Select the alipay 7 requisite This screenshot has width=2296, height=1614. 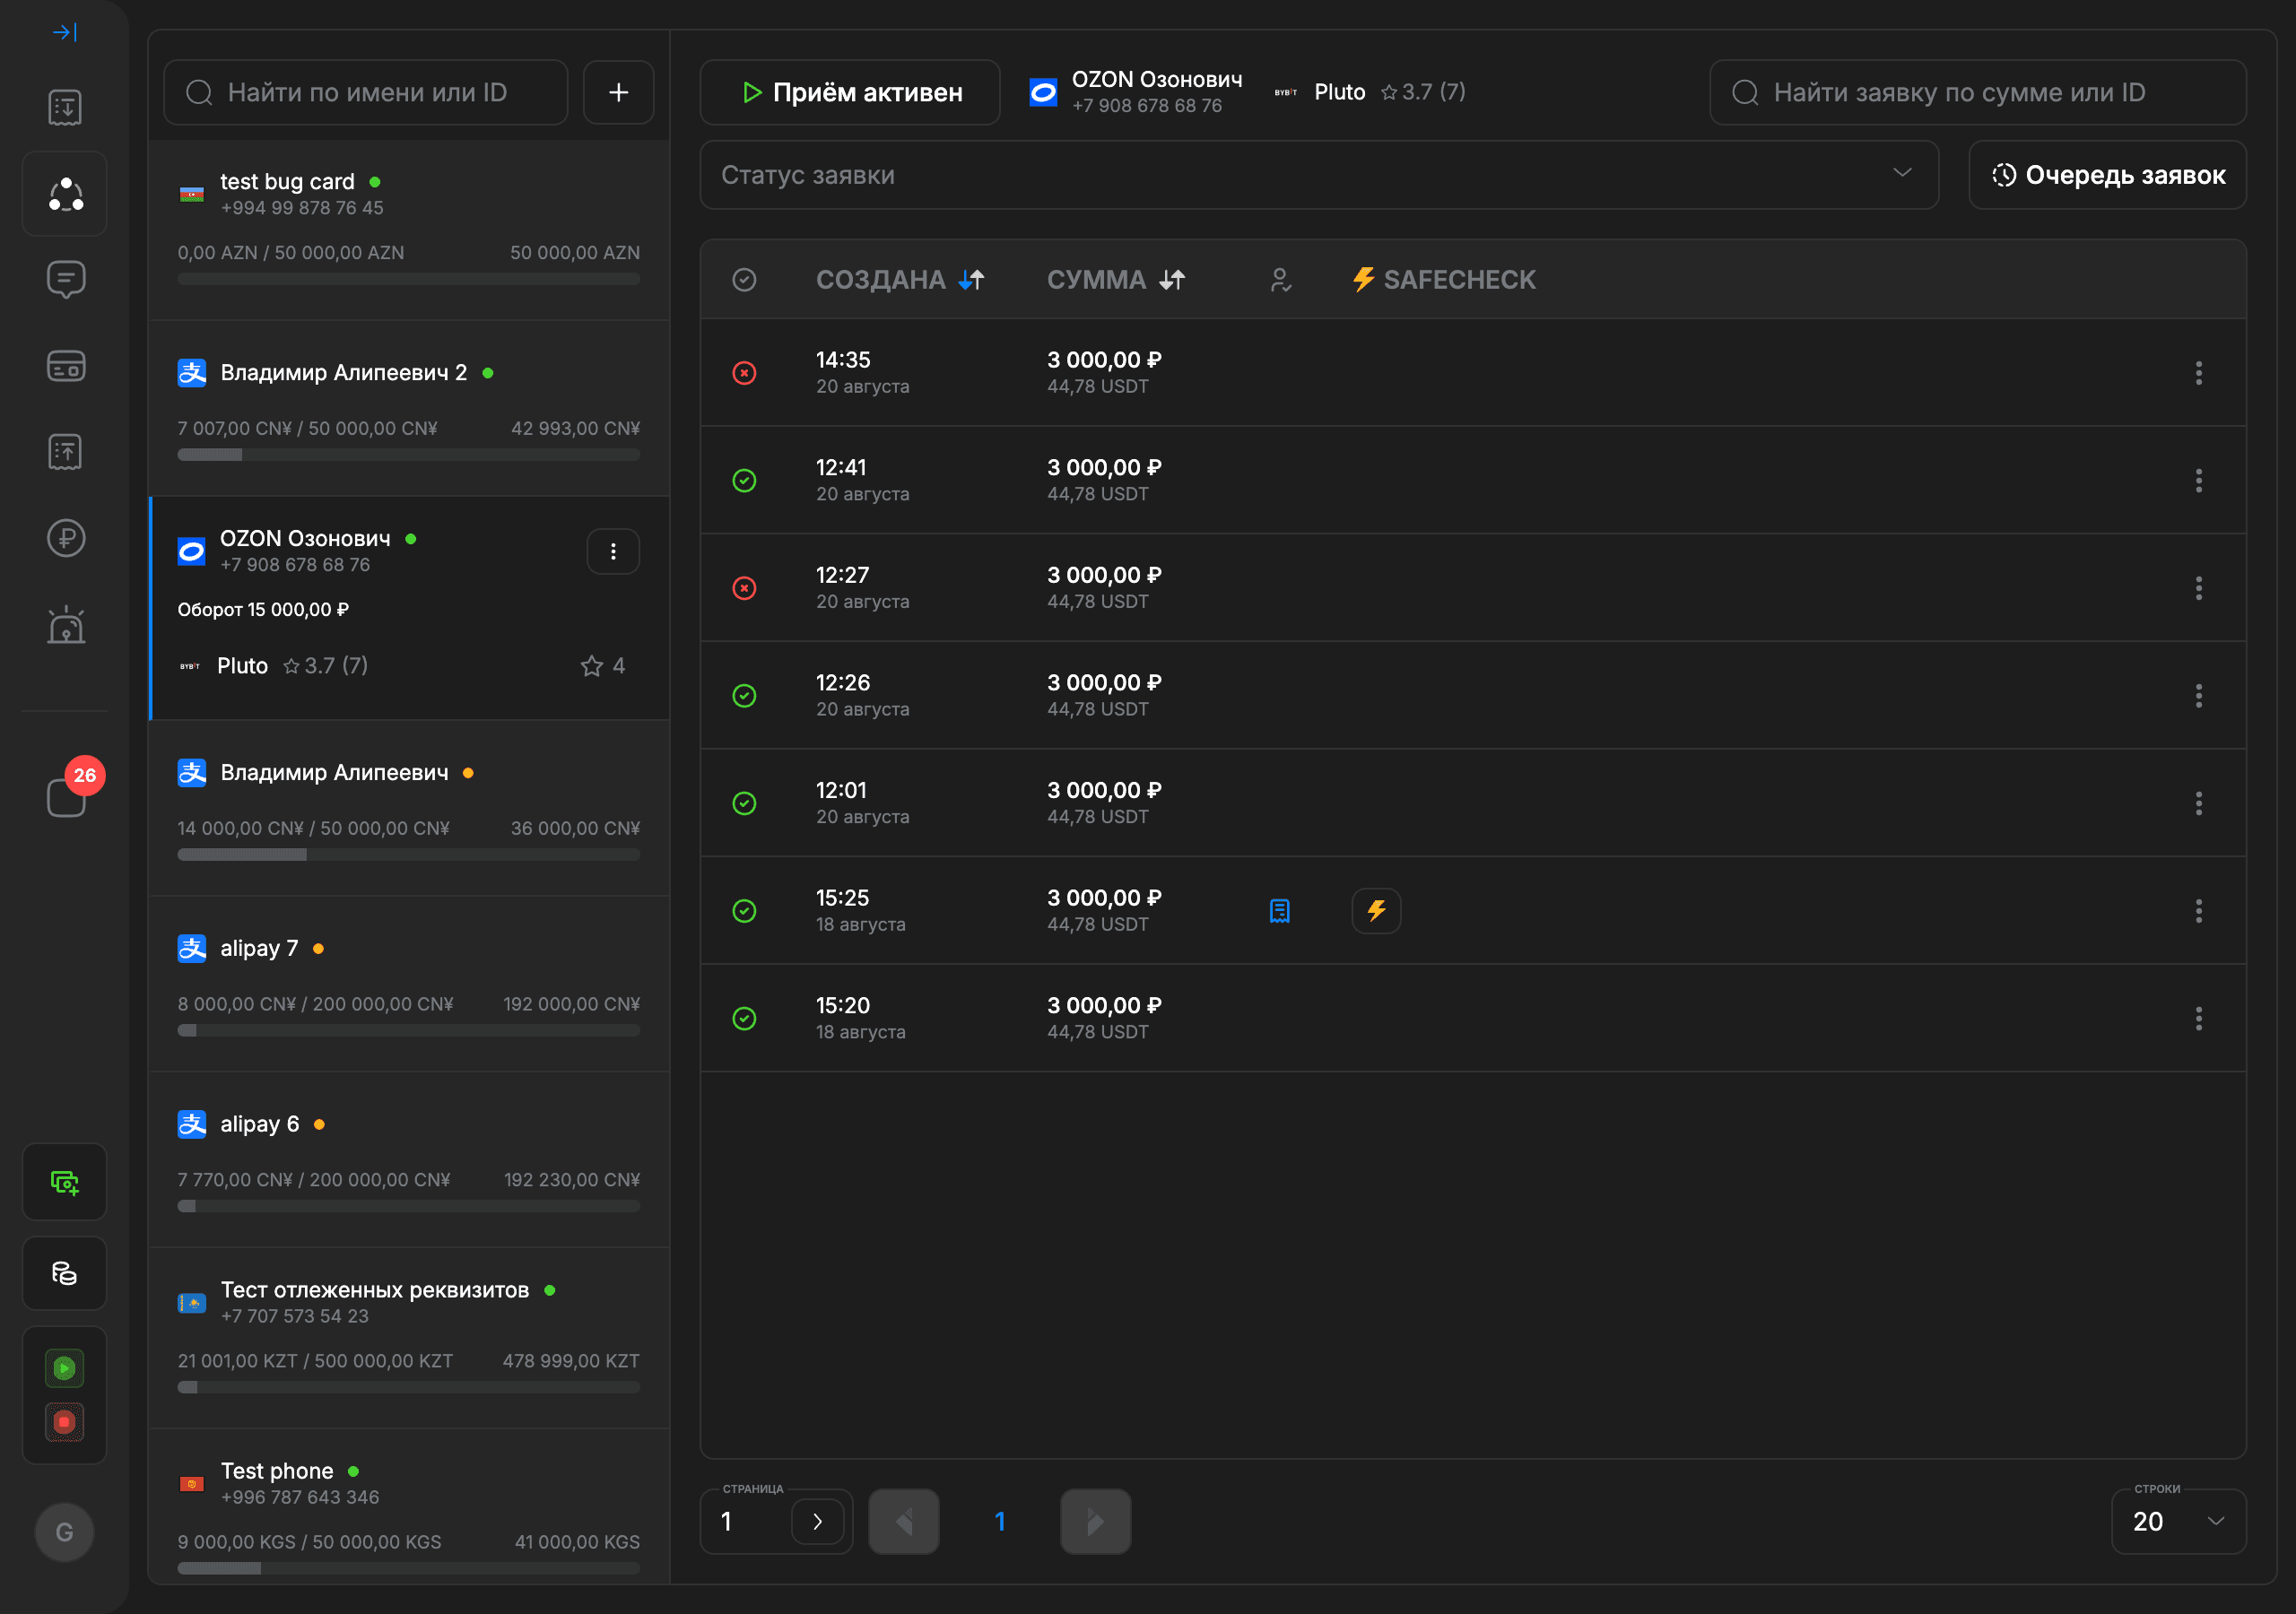pos(409,984)
